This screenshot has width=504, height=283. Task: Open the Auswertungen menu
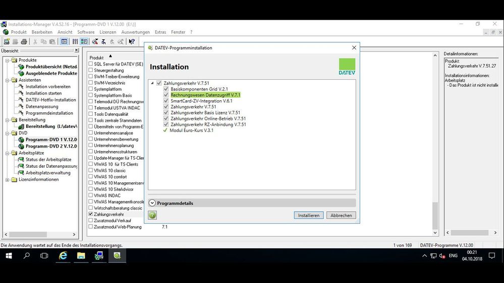tap(135, 32)
